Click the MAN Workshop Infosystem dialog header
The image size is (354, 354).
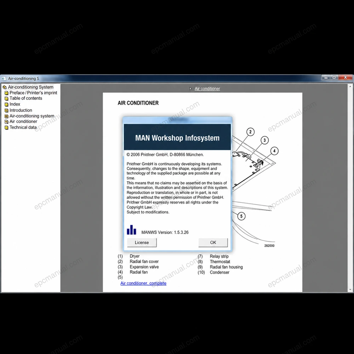pos(177,138)
